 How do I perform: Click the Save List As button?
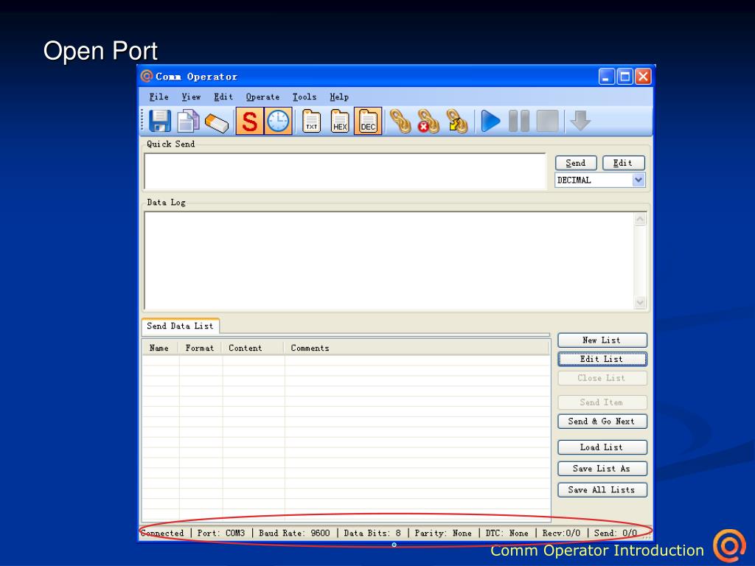(x=602, y=468)
